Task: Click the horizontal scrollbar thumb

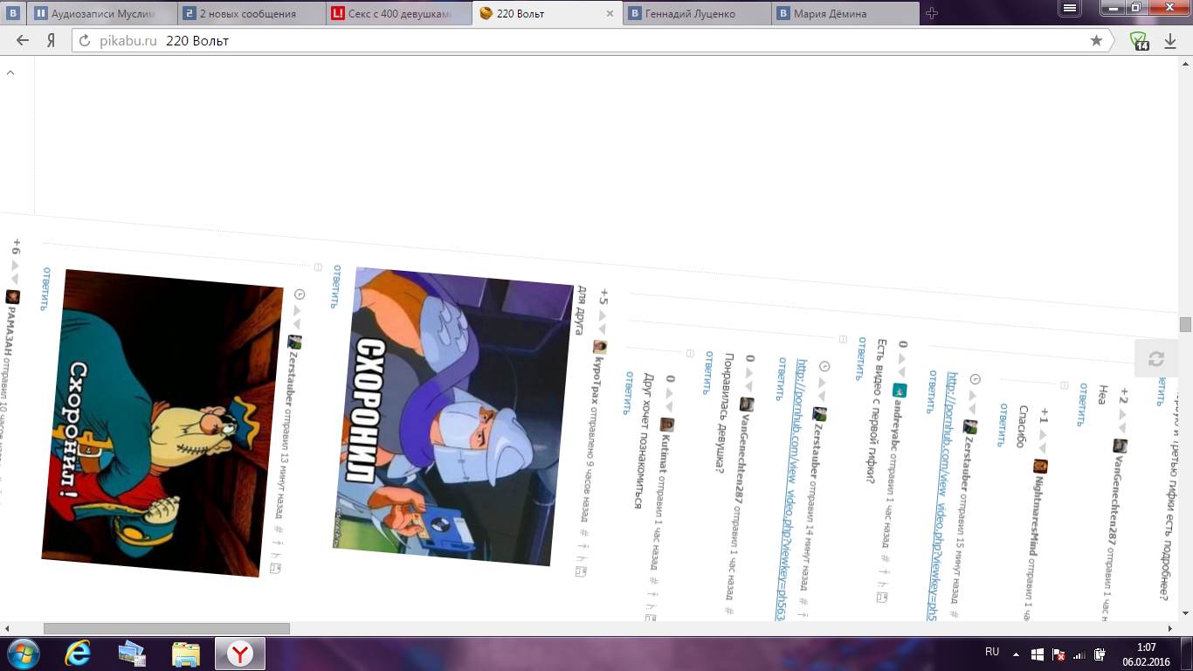Action: [x=166, y=628]
